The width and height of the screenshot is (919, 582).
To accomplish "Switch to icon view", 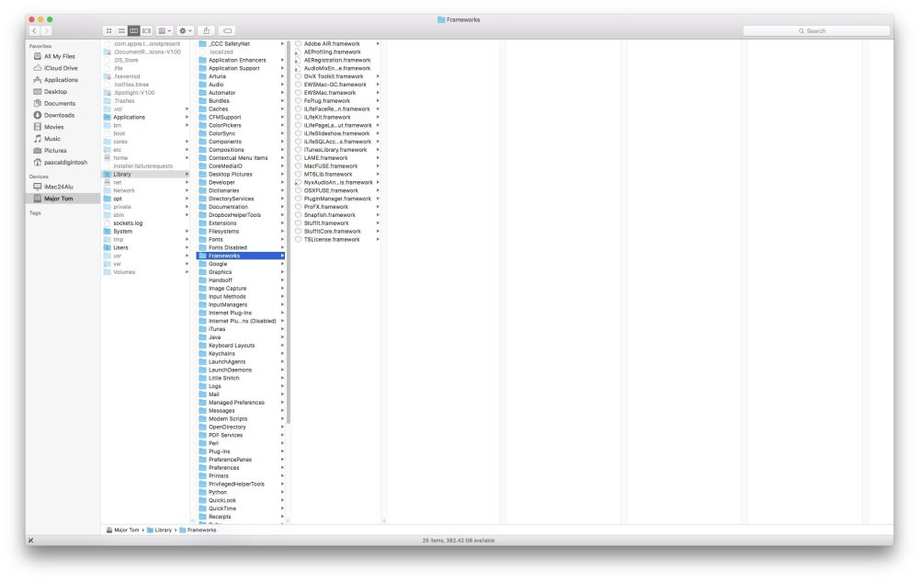I will coord(109,30).
